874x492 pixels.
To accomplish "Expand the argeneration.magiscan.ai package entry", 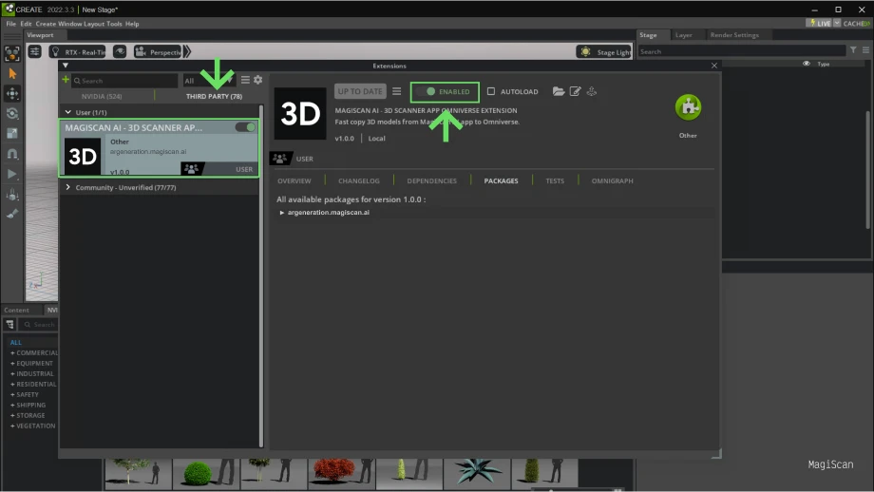I will 281,213.
